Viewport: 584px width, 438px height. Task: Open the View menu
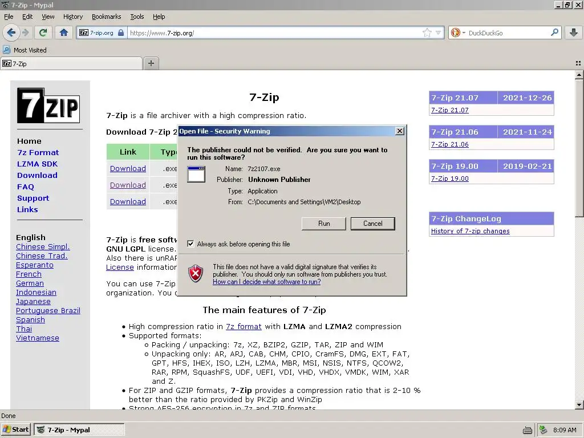tap(48, 17)
